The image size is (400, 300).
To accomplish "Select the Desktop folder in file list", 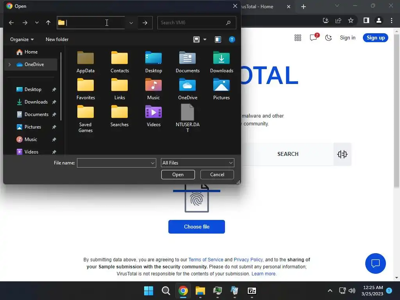I will click(x=153, y=62).
